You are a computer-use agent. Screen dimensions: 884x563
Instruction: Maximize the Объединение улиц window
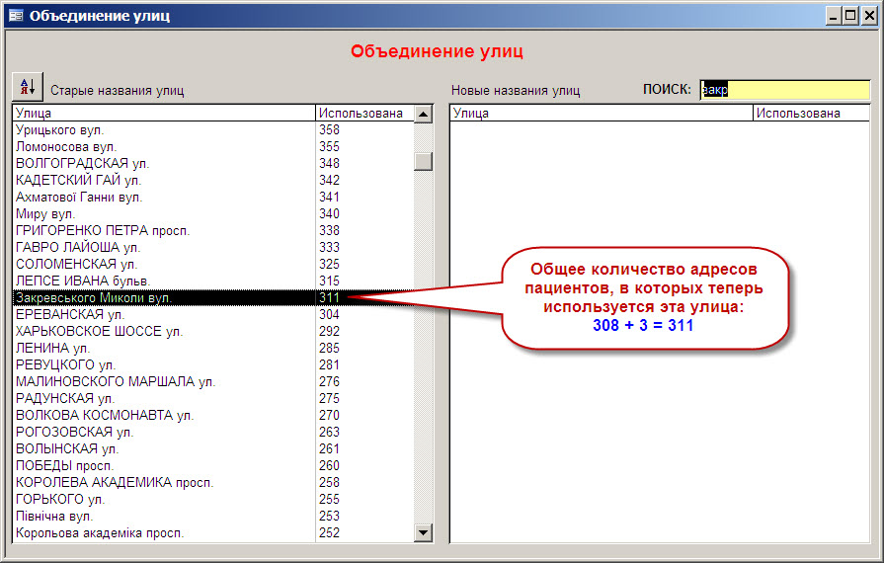point(850,15)
